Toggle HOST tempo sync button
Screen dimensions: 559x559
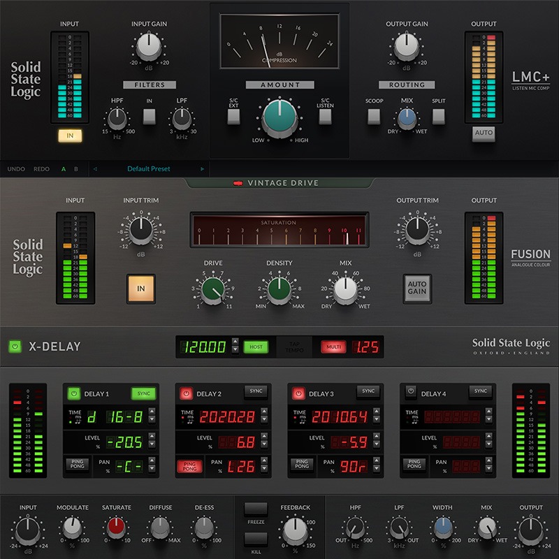(x=256, y=347)
